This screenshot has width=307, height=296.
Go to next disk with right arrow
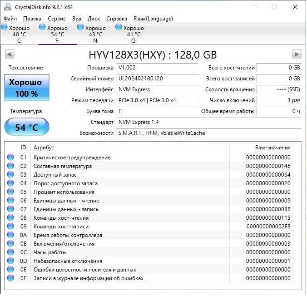click(x=297, y=54)
